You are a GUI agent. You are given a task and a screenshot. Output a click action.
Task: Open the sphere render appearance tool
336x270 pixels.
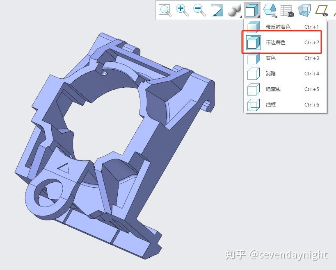pyautogui.click(x=232, y=10)
